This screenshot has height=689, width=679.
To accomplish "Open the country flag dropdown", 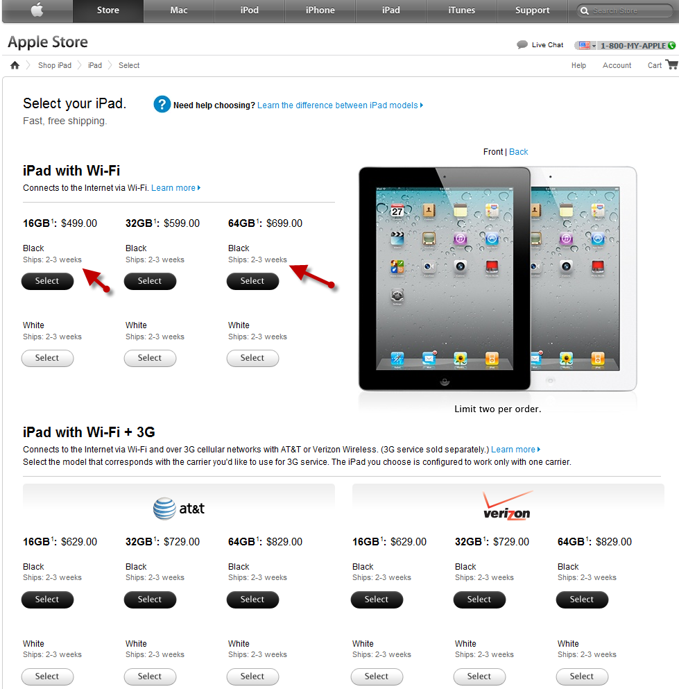I will (x=587, y=45).
